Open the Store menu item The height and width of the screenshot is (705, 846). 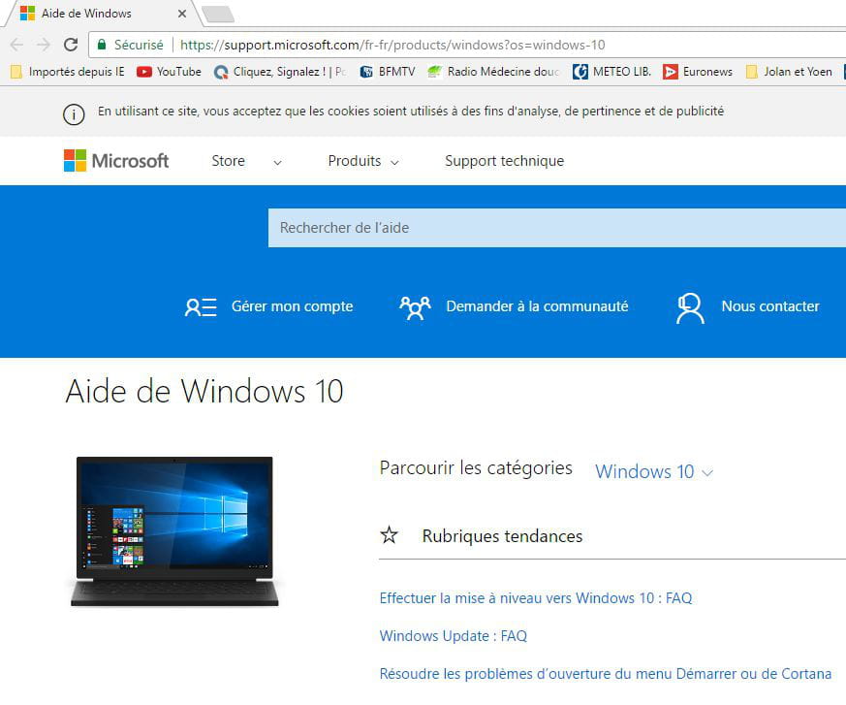(229, 161)
